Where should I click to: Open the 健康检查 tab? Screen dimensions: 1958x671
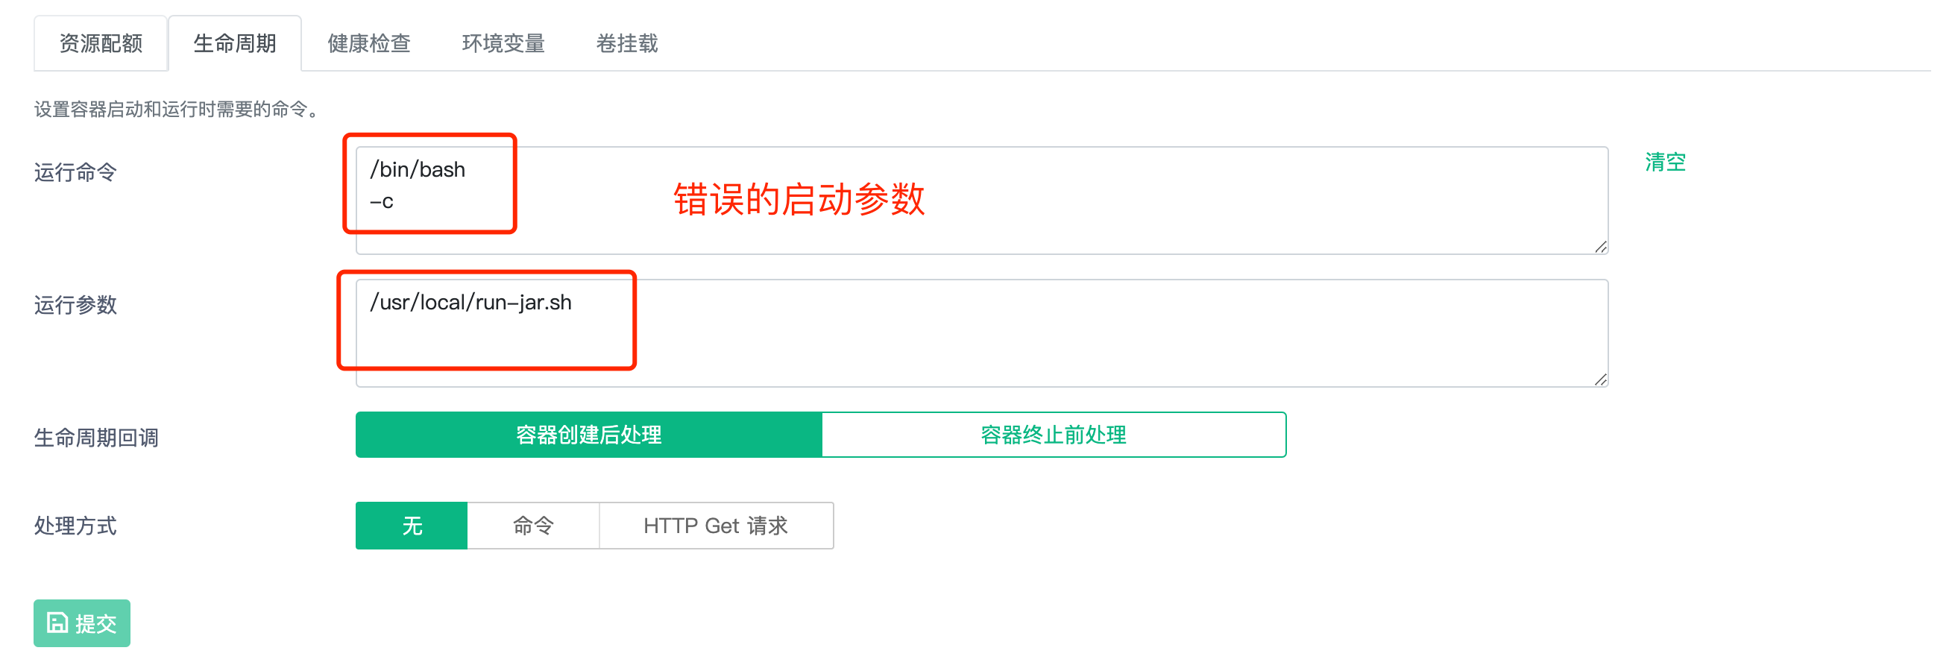coord(368,43)
